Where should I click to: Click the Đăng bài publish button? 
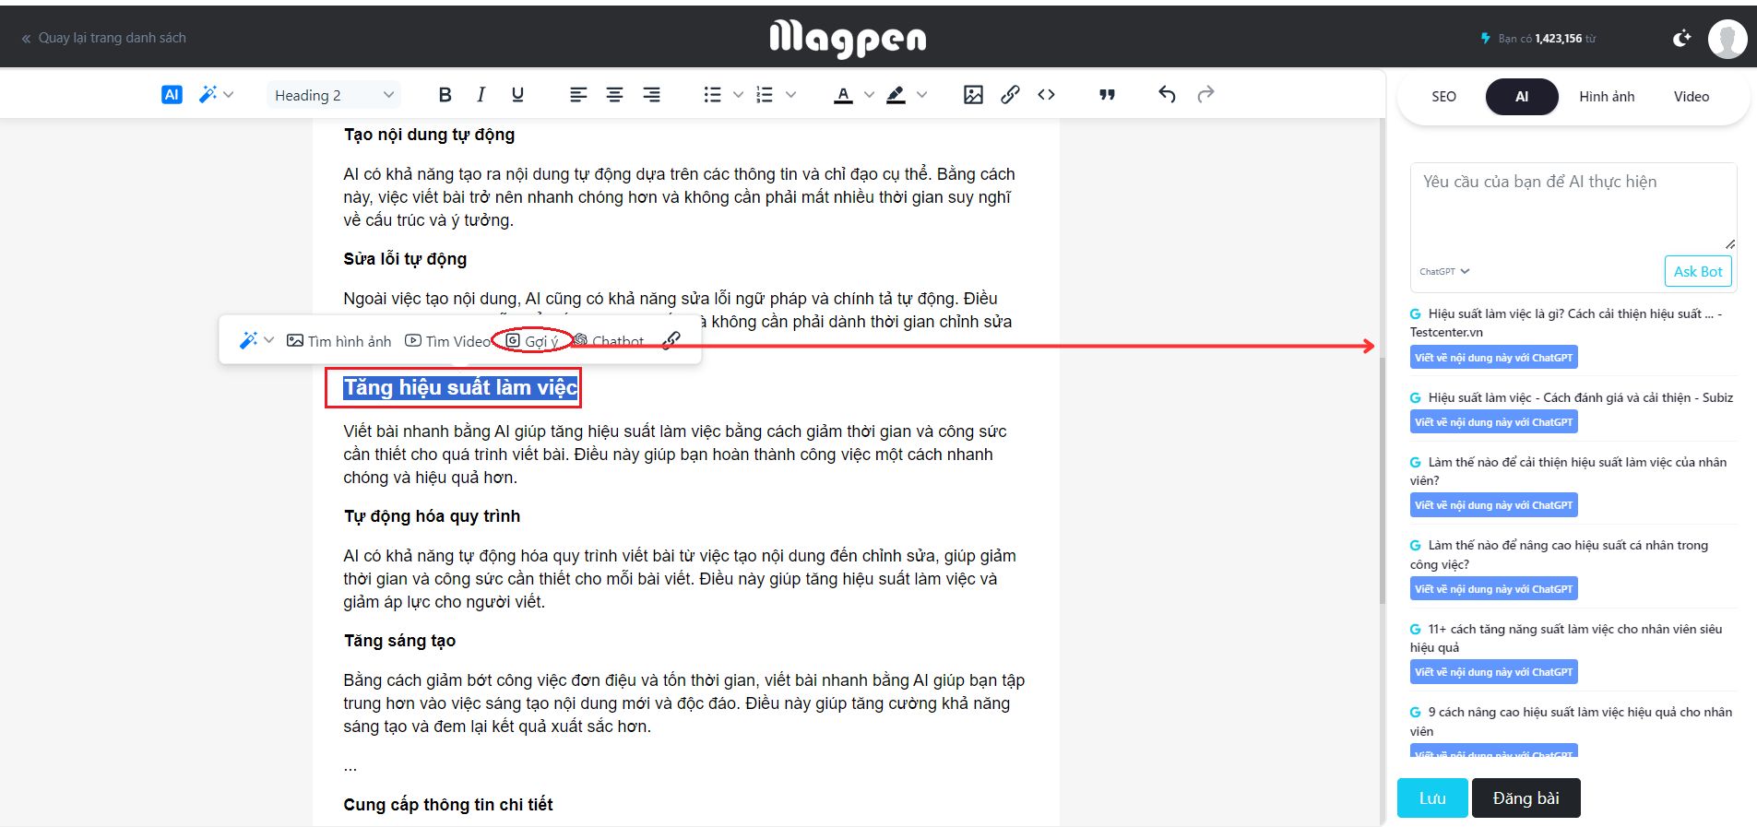coord(1526,798)
